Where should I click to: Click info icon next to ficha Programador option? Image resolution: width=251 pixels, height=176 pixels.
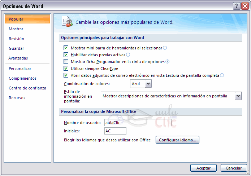tap(167, 62)
